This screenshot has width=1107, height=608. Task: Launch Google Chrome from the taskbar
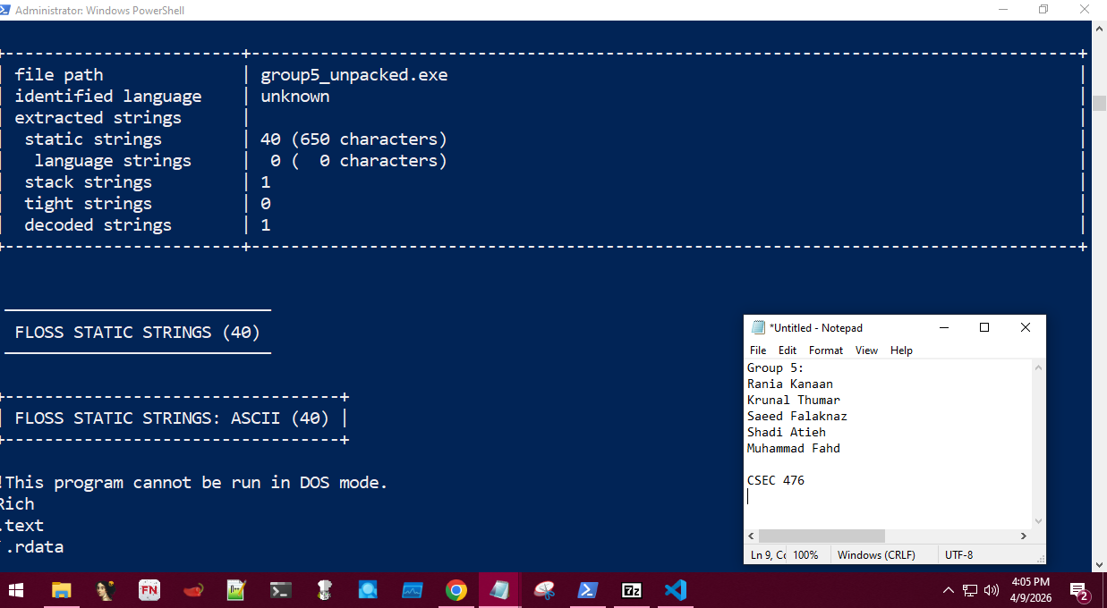pos(456,590)
